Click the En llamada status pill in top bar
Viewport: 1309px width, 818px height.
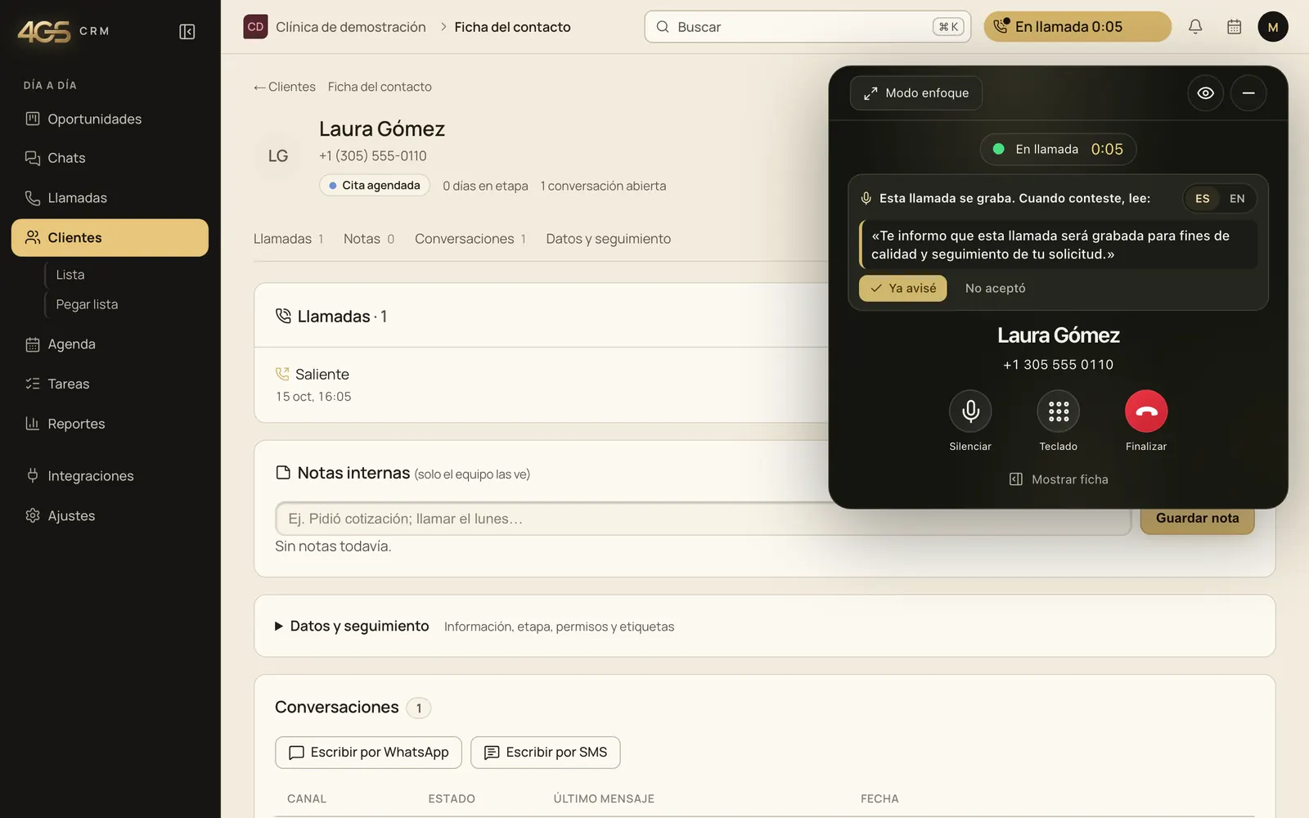pos(1077,27)
